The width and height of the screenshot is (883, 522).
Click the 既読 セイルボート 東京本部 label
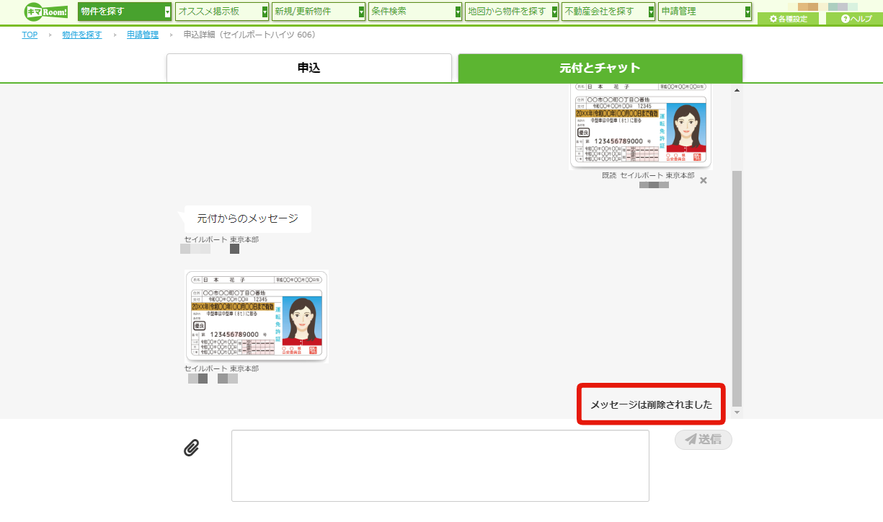pos(648,176)
